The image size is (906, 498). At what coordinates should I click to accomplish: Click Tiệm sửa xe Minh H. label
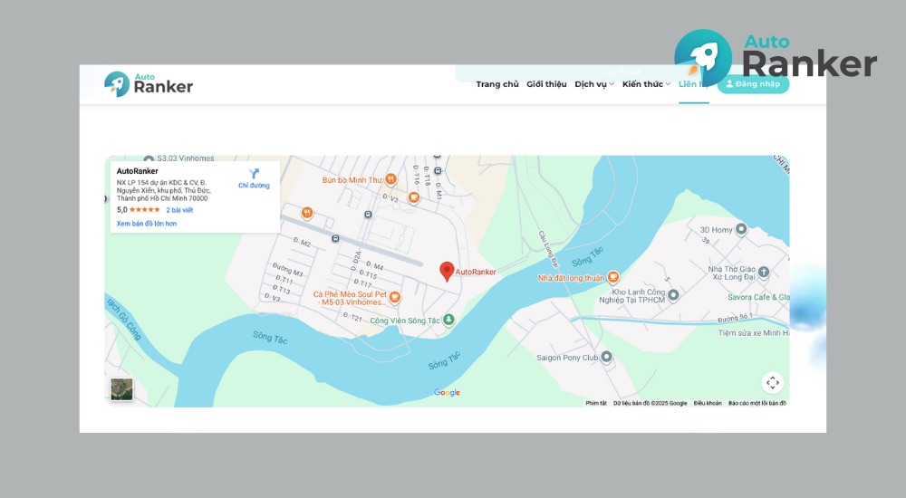[754, 333]
